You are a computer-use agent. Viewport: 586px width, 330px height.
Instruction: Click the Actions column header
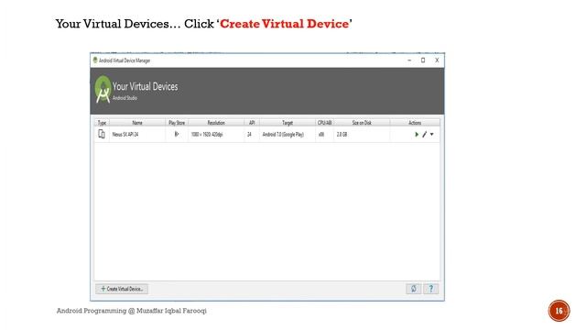click(x=415, y=123)
